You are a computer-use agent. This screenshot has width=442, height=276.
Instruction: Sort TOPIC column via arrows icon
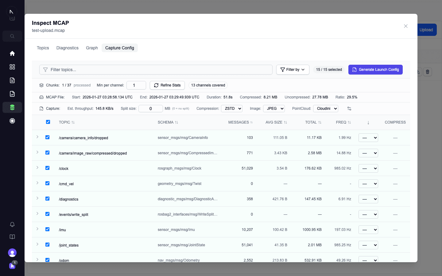point(73,122)
